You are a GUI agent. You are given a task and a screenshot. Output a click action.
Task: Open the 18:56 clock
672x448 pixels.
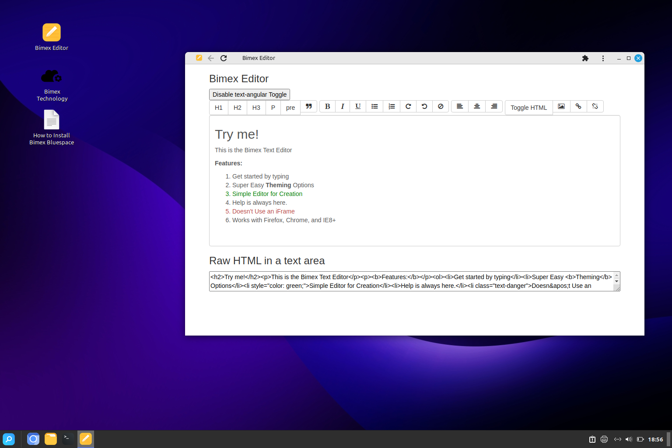coord(655,439)
